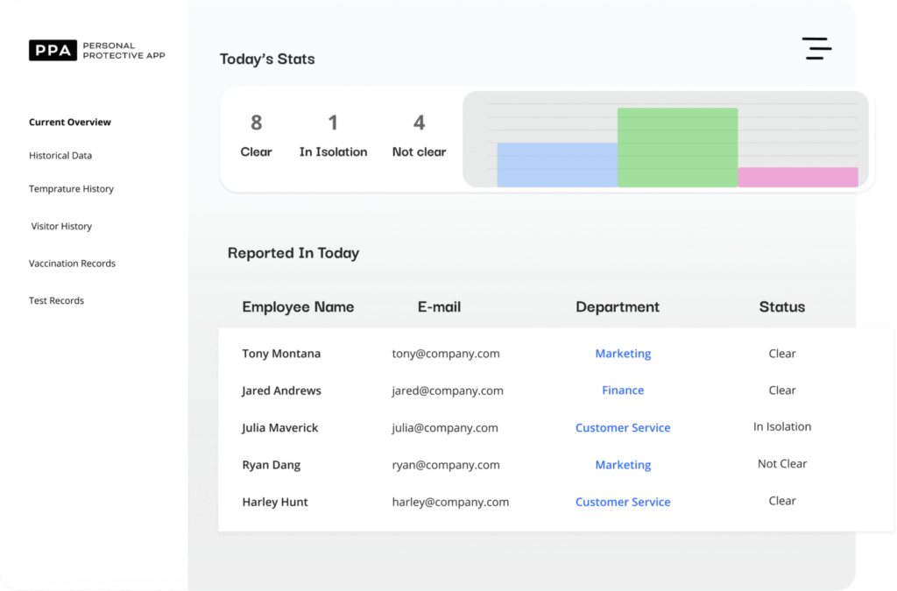Select Current Overview in sidebar
The width and height of the screenshot is (897, 591).
coord(70,123)
